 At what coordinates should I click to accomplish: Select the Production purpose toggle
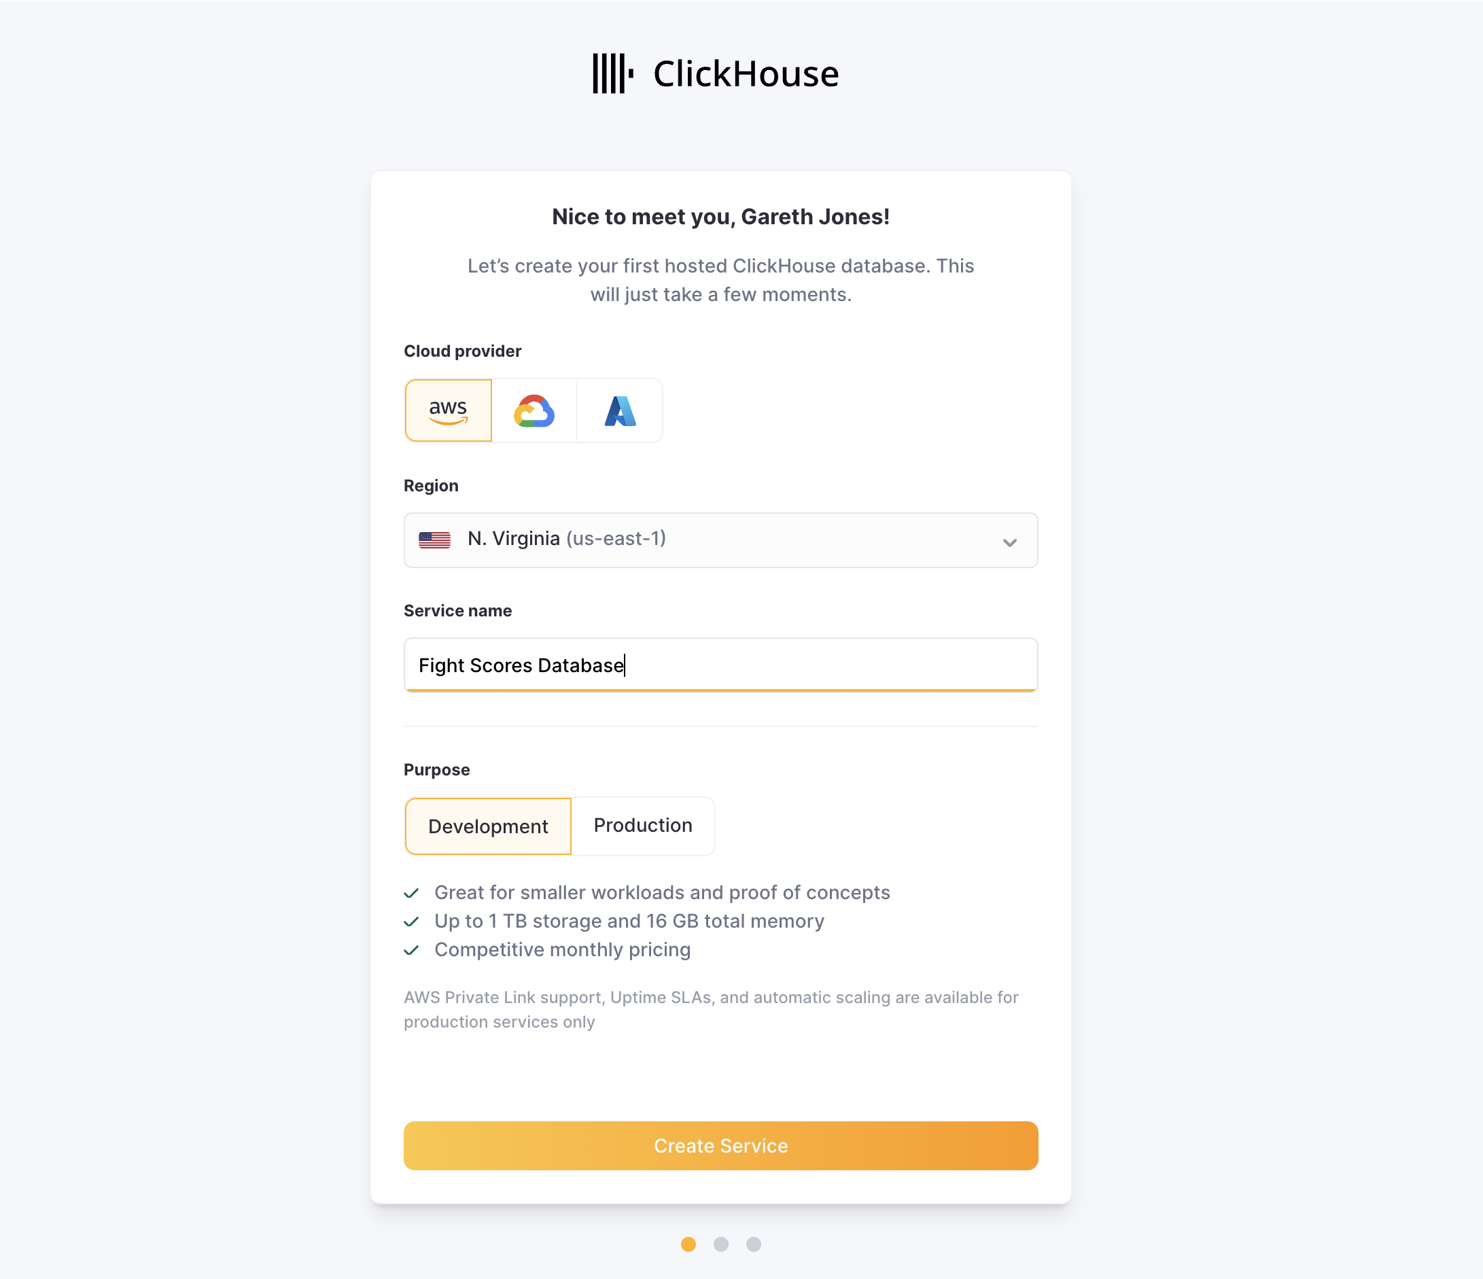[x=643, y=825]
